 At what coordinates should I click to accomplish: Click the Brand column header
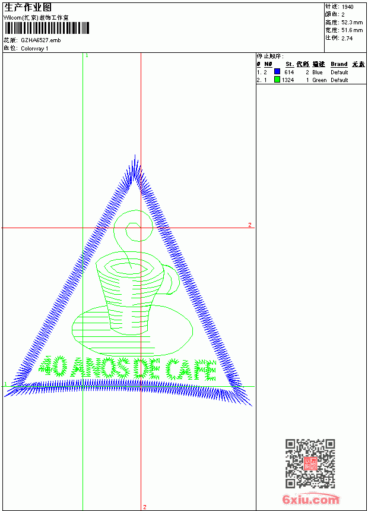click(339, 64)
